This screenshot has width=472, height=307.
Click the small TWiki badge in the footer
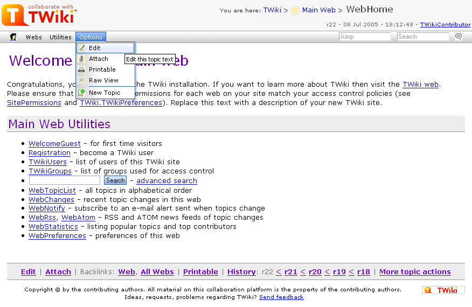(x=443, y=290)
